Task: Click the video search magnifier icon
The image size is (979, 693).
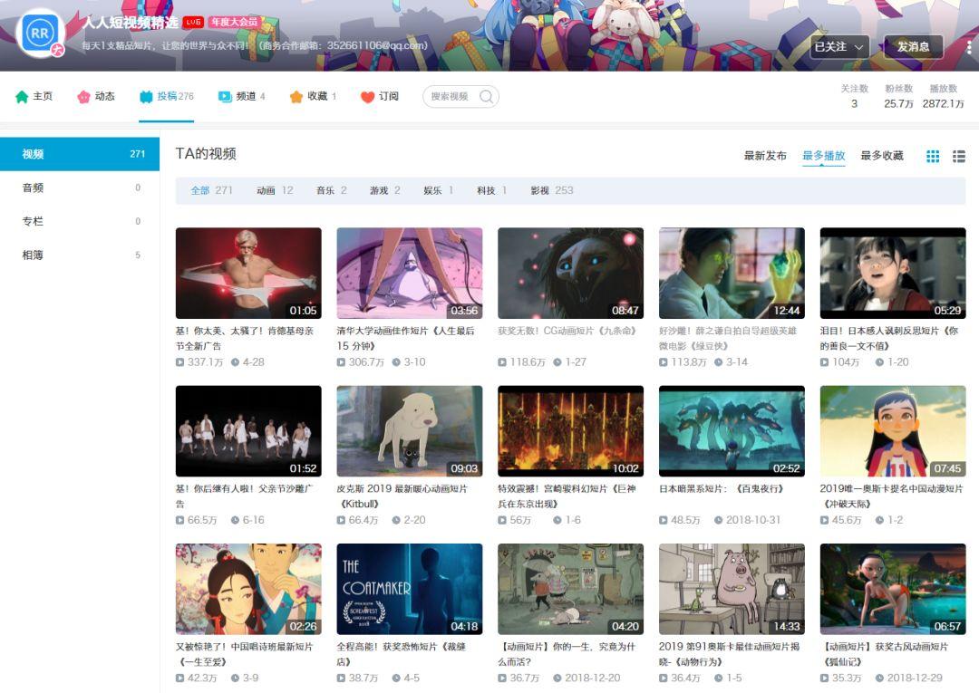Action: coord(485,96)
